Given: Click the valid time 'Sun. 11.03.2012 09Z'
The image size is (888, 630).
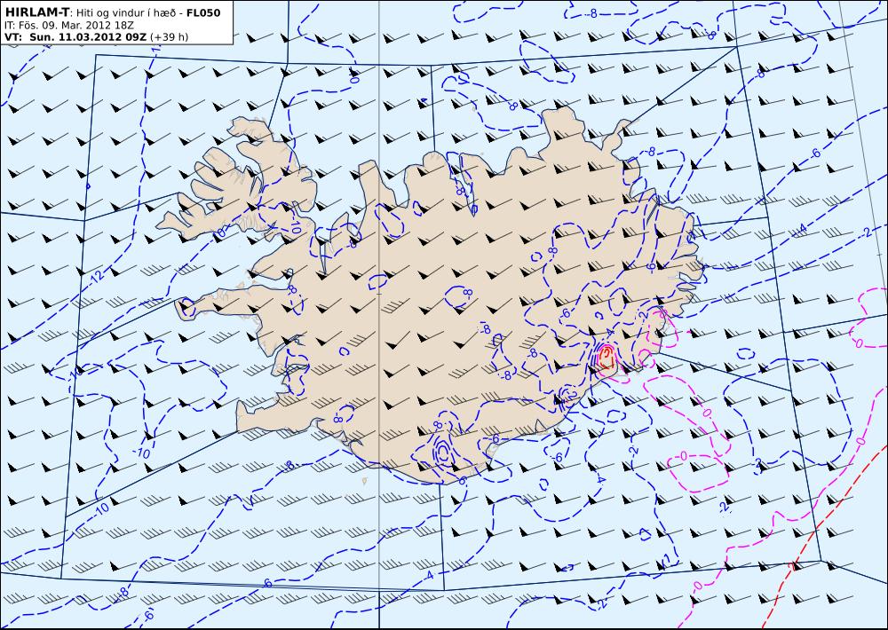Looking at the screenshot, I should tap(86, 37).
